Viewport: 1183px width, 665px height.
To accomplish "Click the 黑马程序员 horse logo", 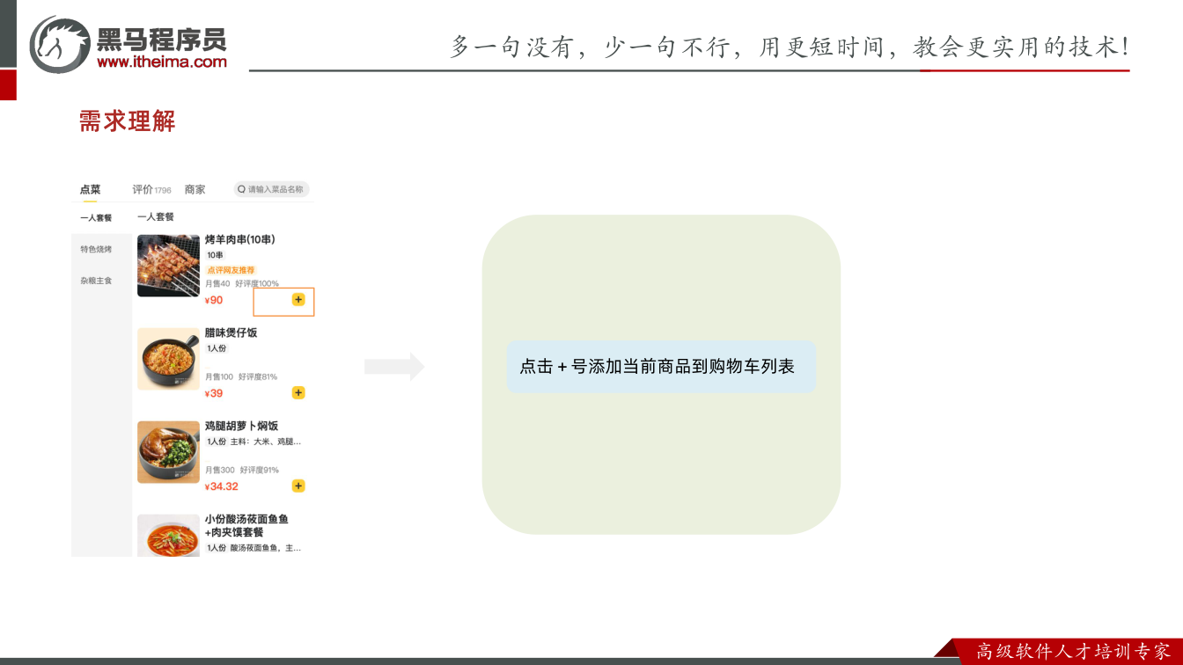I will [60, 44].
